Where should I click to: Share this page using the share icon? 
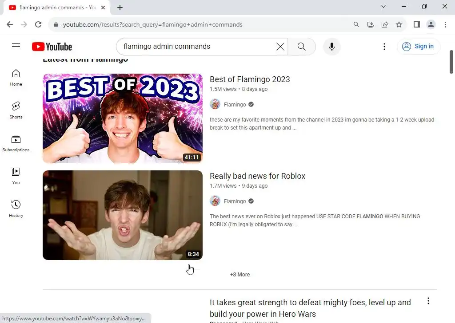coord(385,24)
